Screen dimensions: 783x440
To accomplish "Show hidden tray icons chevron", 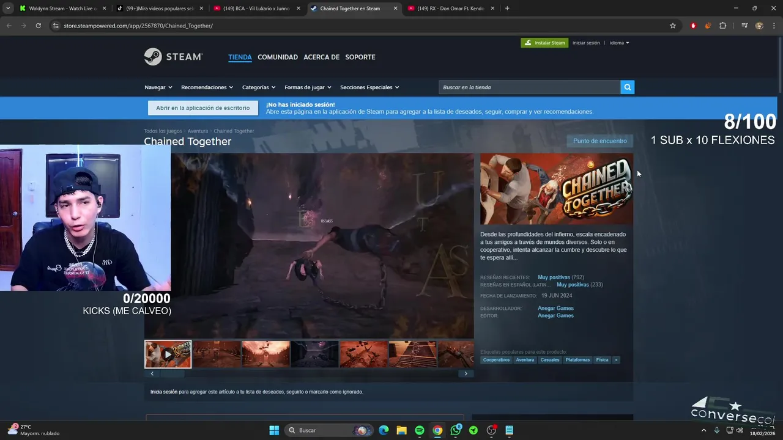I will click(703, 430).
